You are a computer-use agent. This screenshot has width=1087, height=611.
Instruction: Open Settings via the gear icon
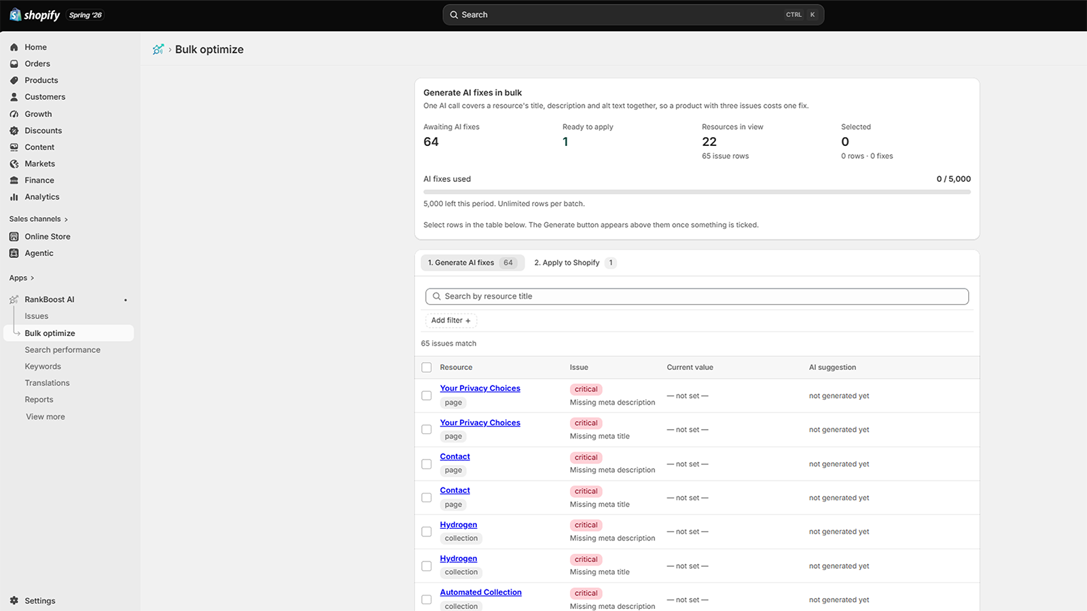click(14, 601)
